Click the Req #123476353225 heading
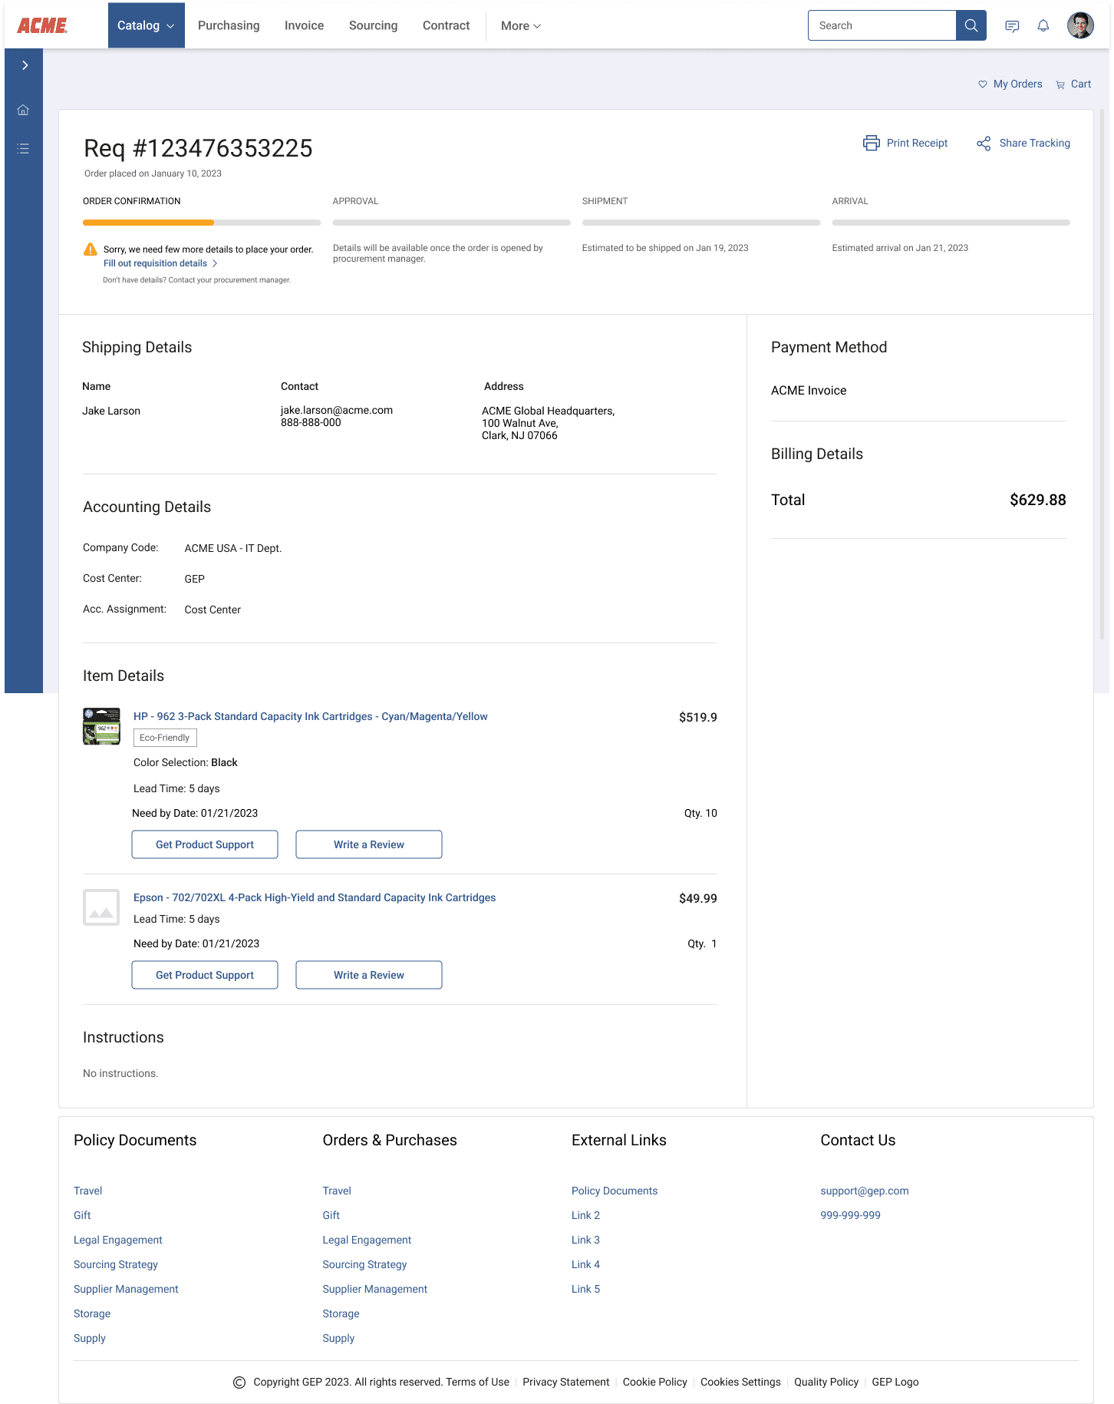The width and height of the screenshot is (1114, 1404). [x=198, y=148]
